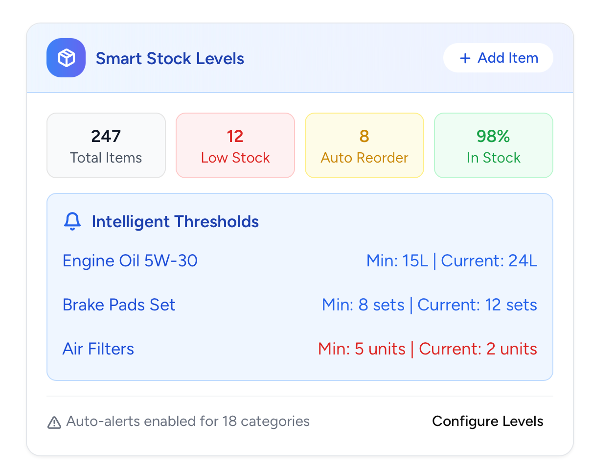
Task: Open the 8 Auto Reorder card
Action: (x=364, y=146)
